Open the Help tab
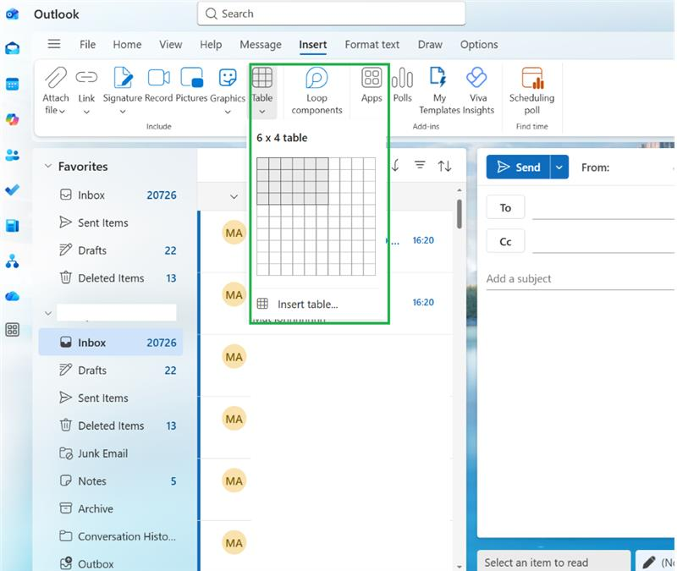 coord(211,45)
